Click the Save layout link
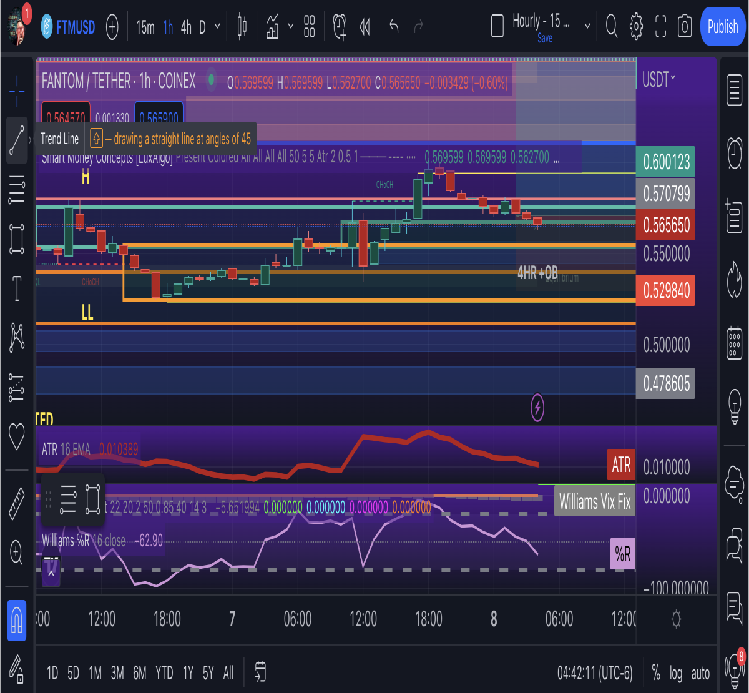This screenshot has height=693, width=749. (x=545, y=39)
